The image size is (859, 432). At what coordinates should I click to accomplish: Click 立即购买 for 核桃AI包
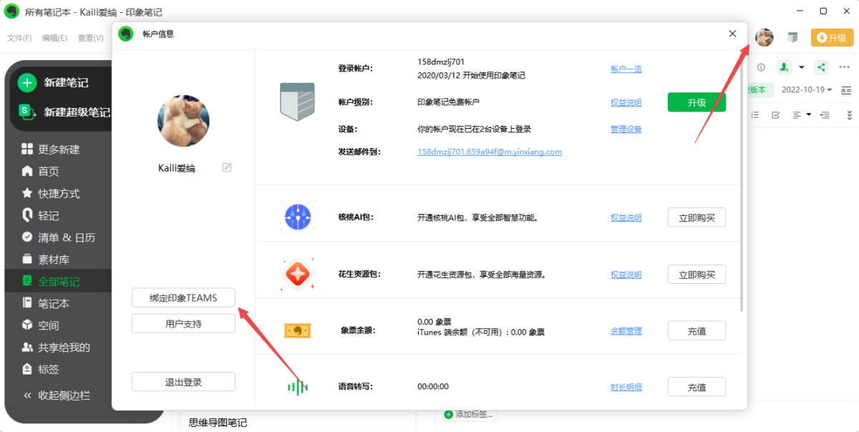[x=697, y=217]
